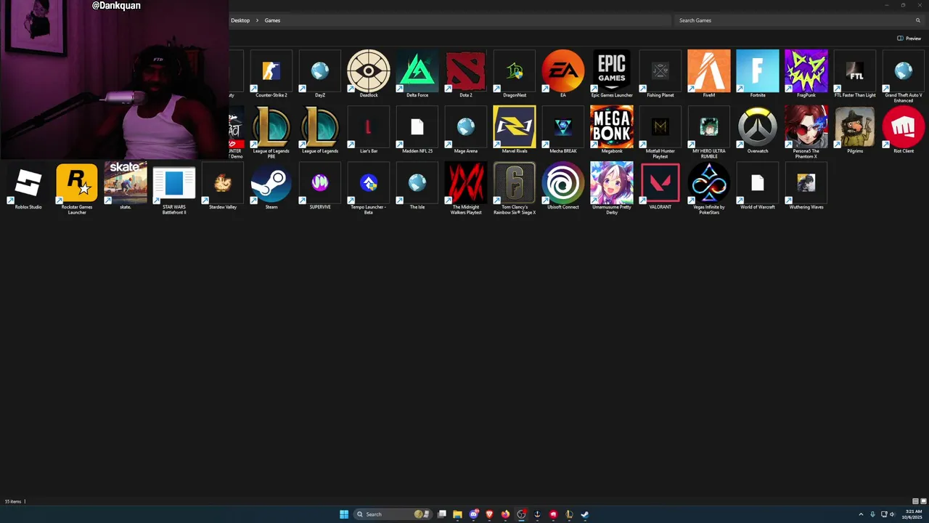This screenshot has height=523, width=929.
Task: Launch the Epic Games Launcher icon
Action: pos(612,73)
